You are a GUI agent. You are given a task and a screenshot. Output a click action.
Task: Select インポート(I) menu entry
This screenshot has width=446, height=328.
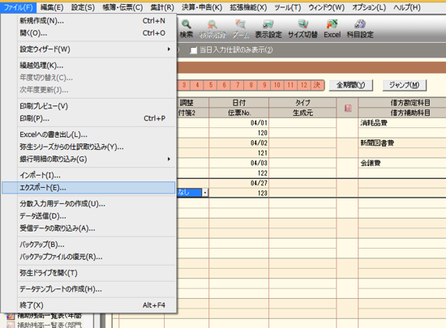coord(88,175)
